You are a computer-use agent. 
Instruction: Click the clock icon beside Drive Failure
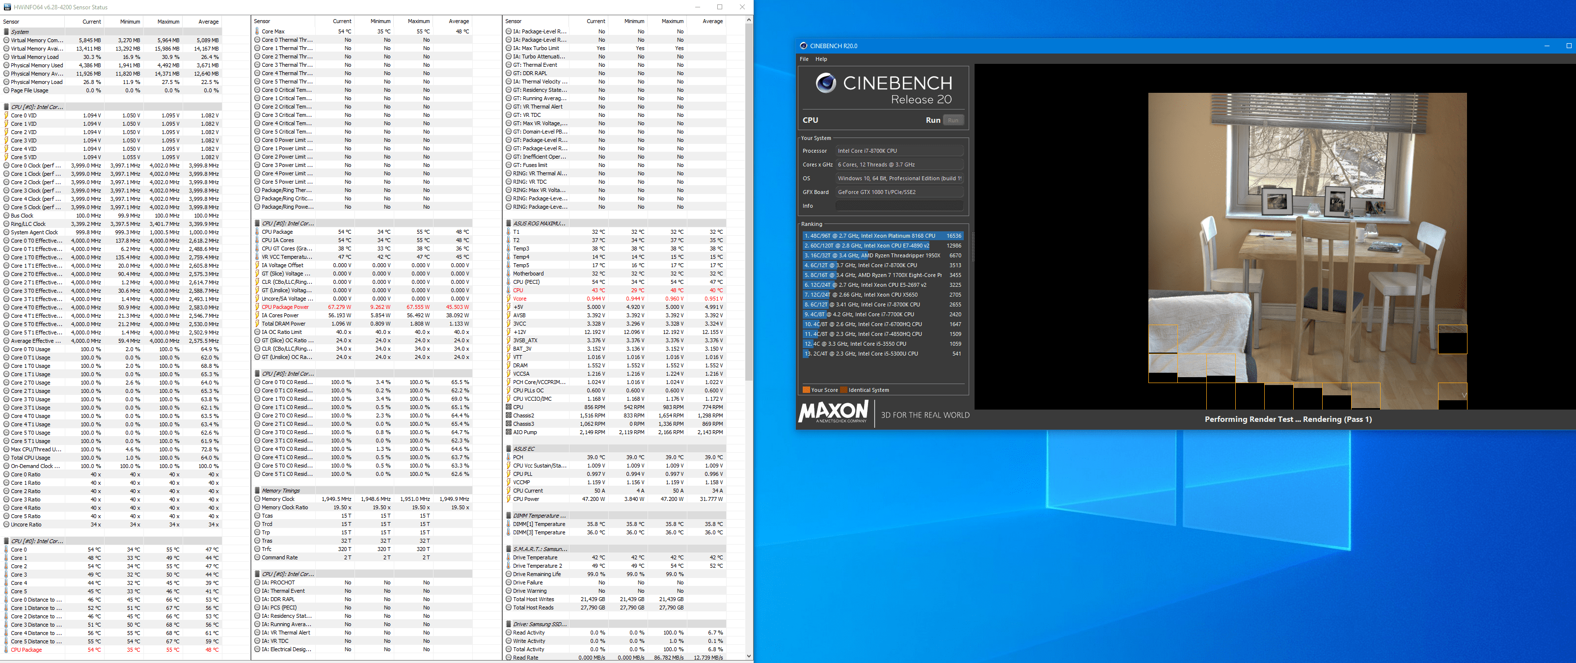tap(509, 582)
